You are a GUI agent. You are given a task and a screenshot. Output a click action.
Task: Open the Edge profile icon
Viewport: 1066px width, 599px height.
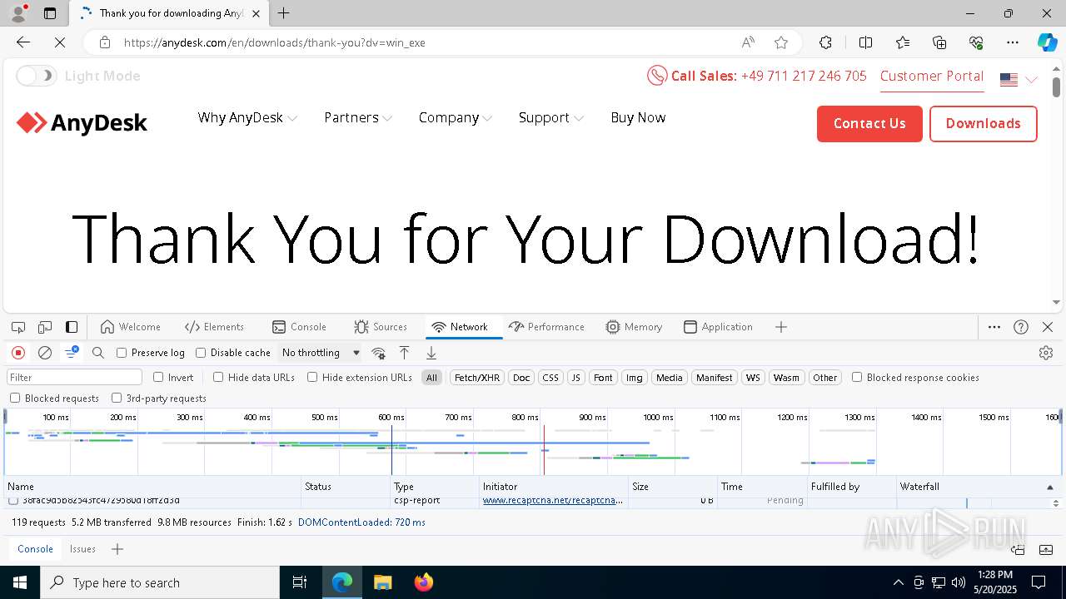18,13
